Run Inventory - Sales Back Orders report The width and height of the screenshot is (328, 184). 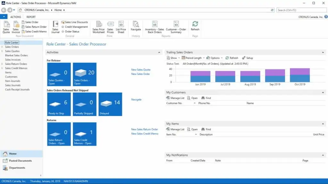point(155,27)
